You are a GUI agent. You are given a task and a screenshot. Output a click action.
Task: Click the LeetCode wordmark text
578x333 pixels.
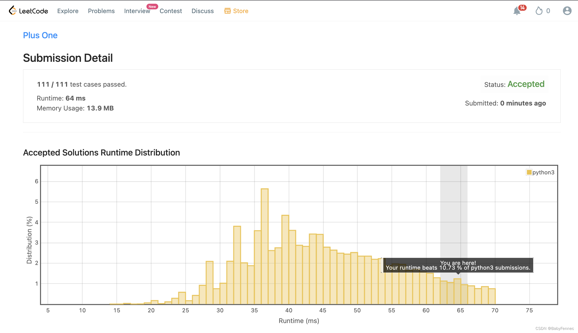(x=34, y=11)
